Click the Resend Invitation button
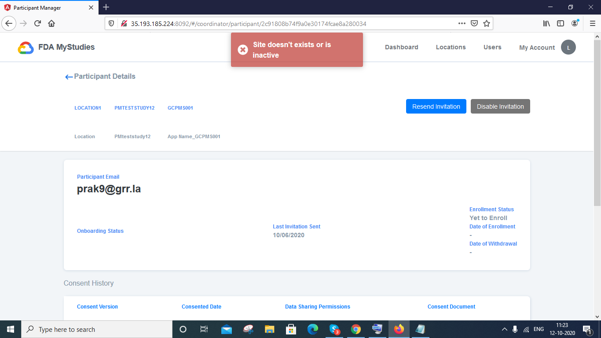601x338 pixels. pos(436,106)
